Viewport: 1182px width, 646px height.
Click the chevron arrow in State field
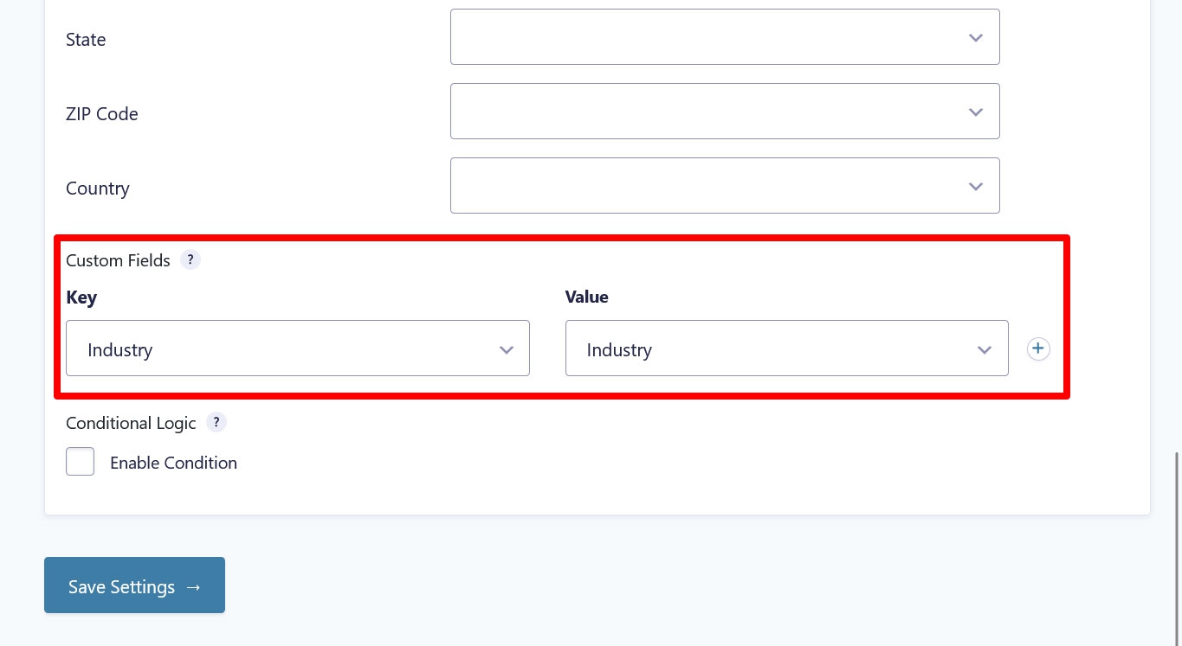[976, 38]
